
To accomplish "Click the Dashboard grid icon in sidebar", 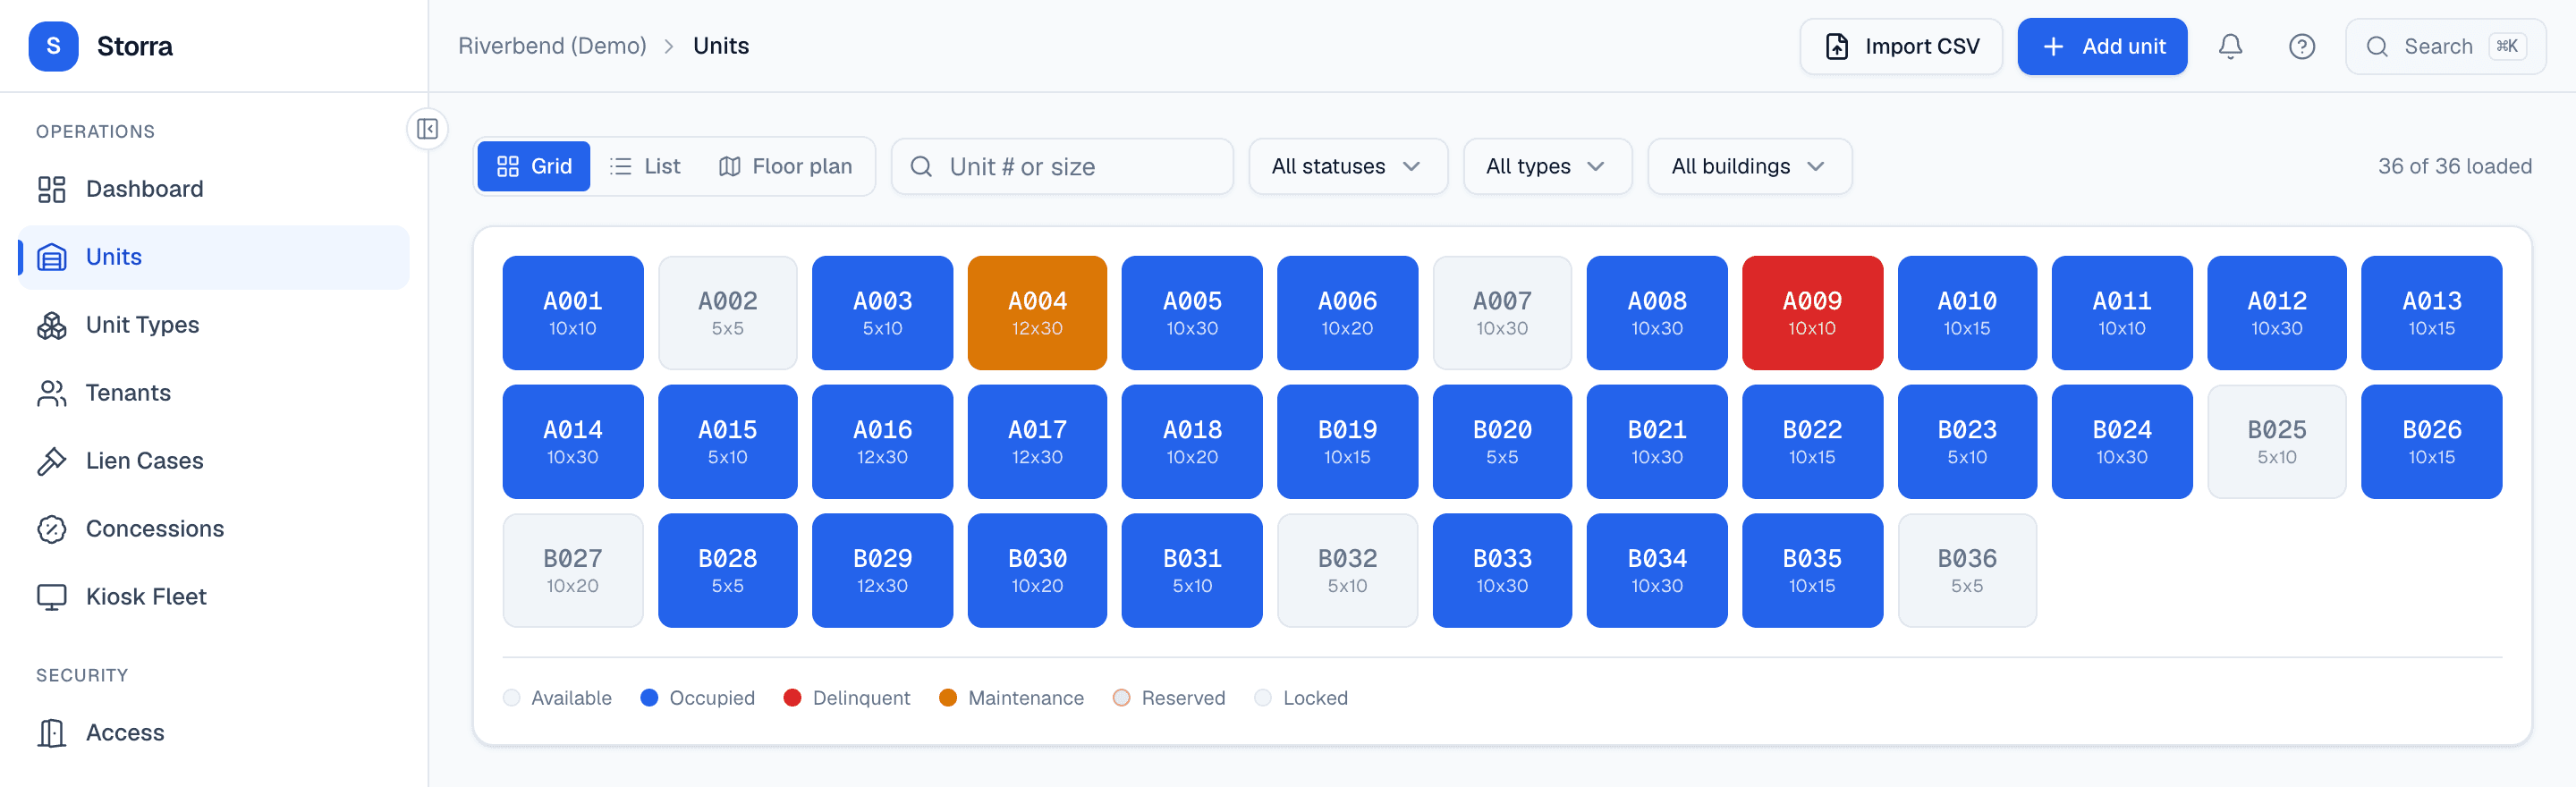I will pyautogui.click(x=51, y=189).
